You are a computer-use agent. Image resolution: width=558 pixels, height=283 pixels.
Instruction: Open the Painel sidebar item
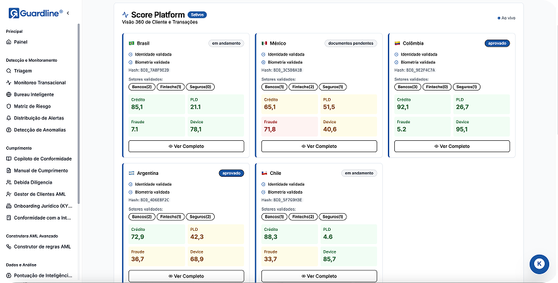pyautogui.click(x=21, y=42)
